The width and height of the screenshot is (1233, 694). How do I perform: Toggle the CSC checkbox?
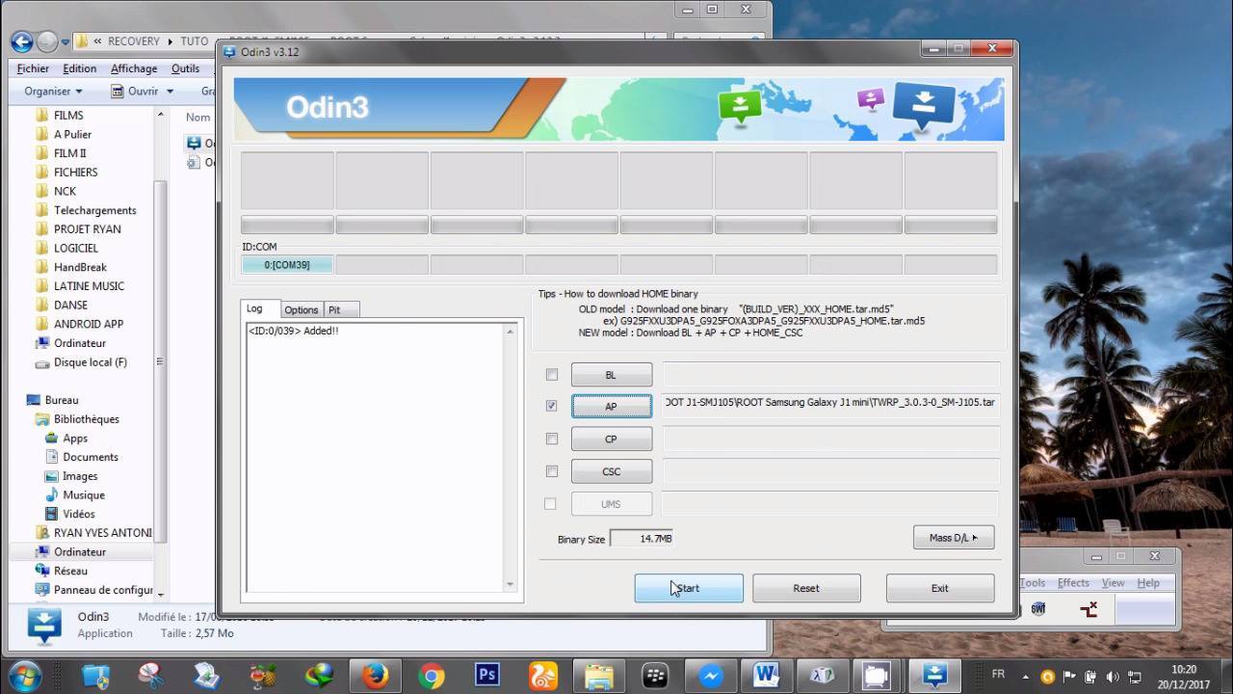pos(552,471)
